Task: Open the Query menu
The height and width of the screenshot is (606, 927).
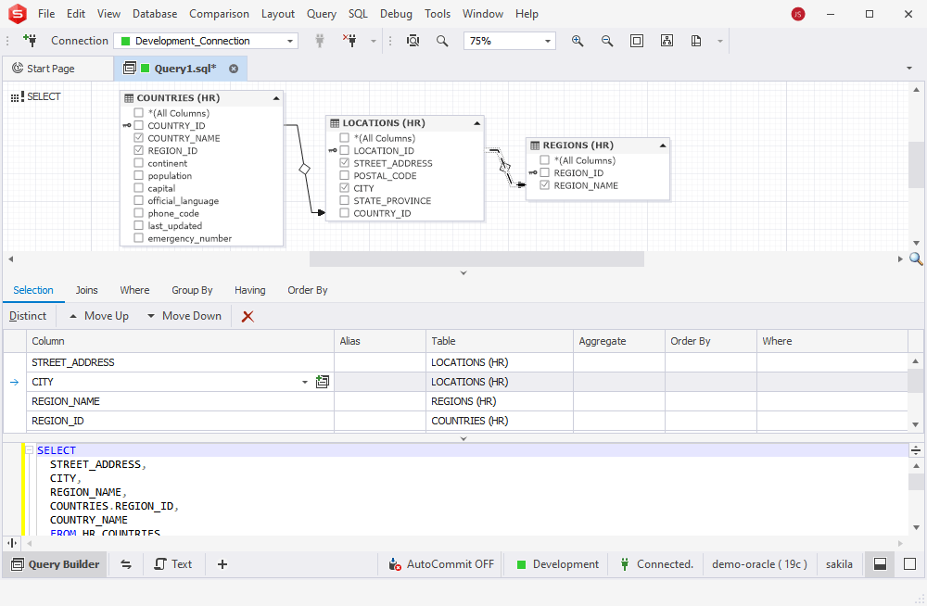Action: point(322,13)
